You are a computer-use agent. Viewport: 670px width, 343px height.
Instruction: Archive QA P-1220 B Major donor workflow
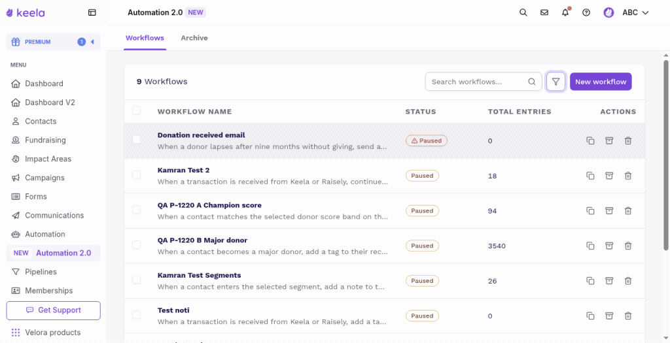pos(609,246)
